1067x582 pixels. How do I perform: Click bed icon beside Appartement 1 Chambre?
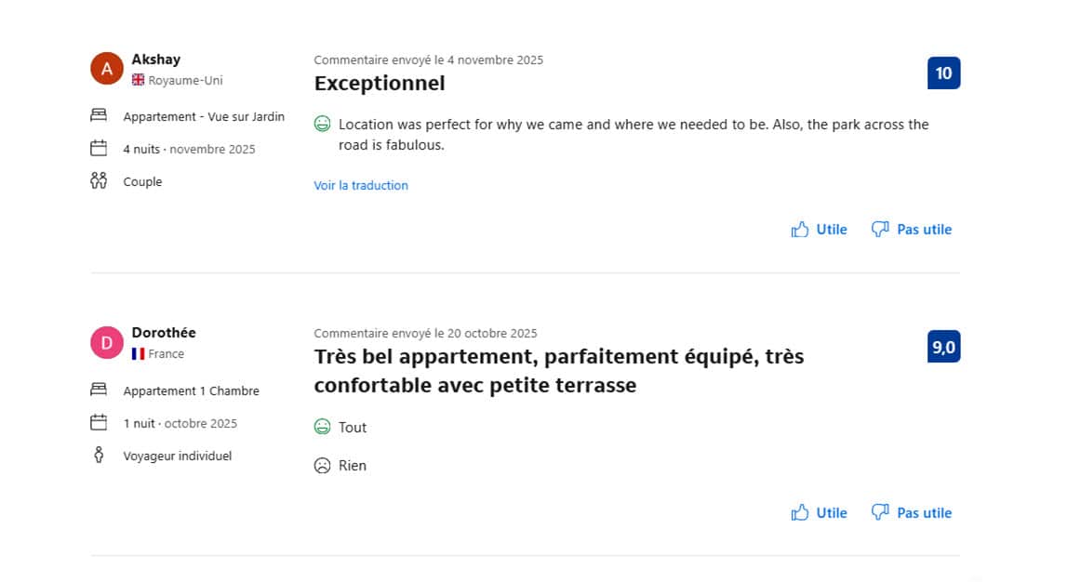99,390
